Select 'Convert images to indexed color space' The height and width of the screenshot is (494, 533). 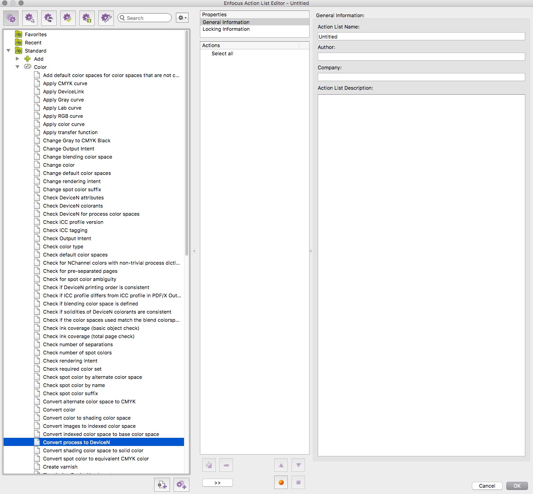[89, 426]
